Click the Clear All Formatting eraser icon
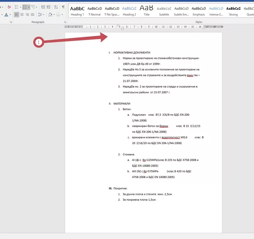This screenshot has width=254, height=239. click(9, 7)
